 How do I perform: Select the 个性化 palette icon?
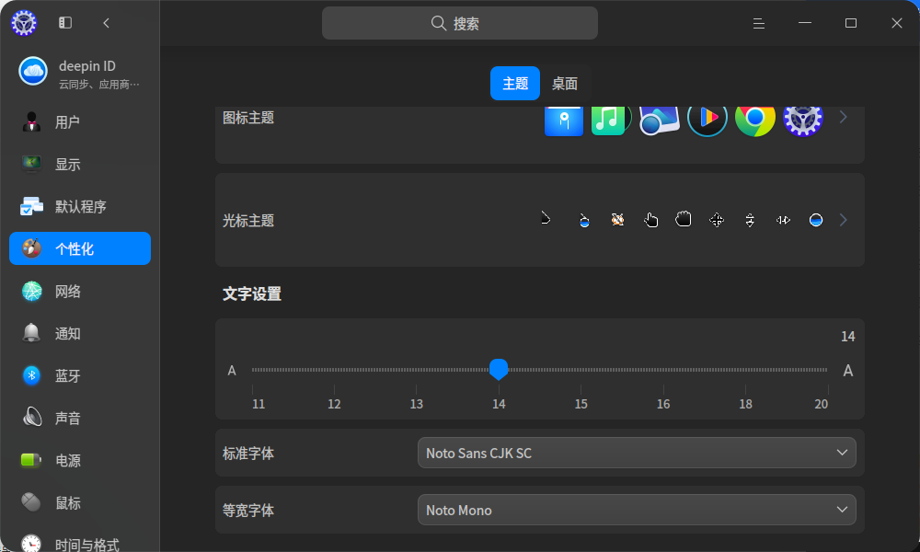pyautogui.click(x=31, y=248)
